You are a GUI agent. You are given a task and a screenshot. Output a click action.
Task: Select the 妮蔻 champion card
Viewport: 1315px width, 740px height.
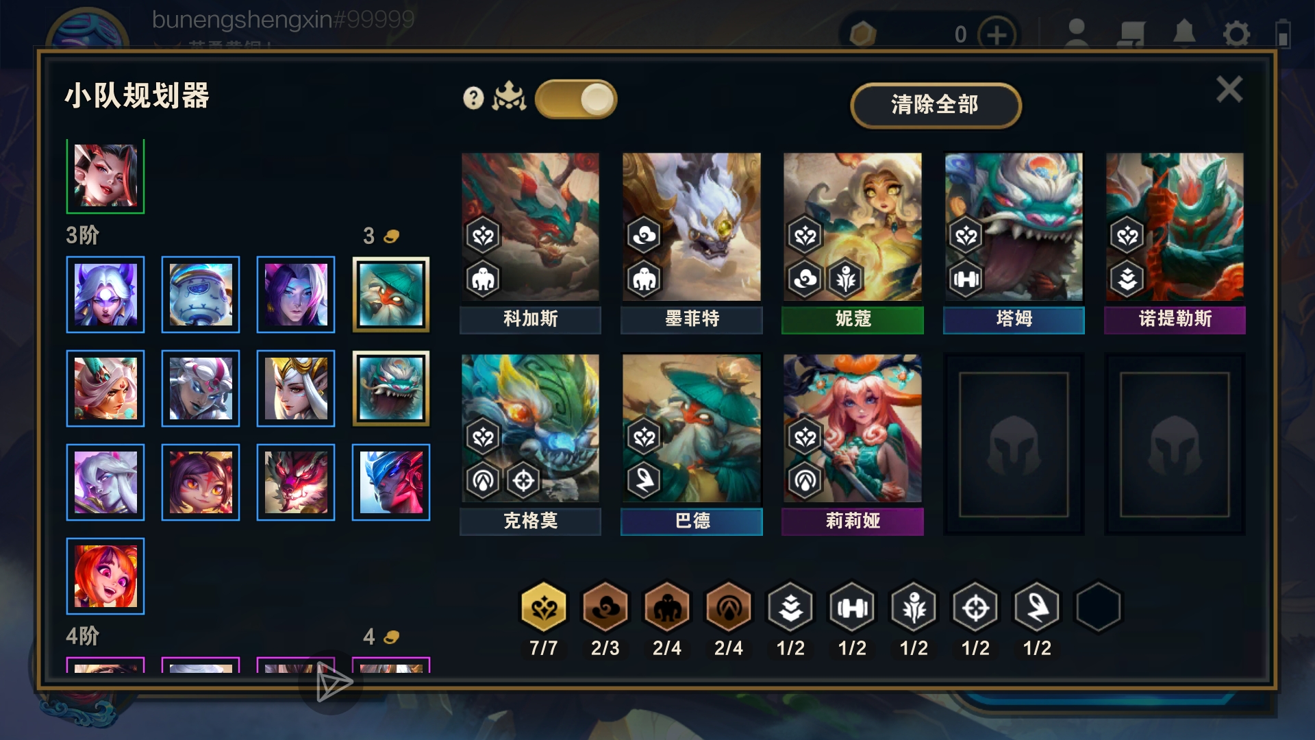click(853, 243)
